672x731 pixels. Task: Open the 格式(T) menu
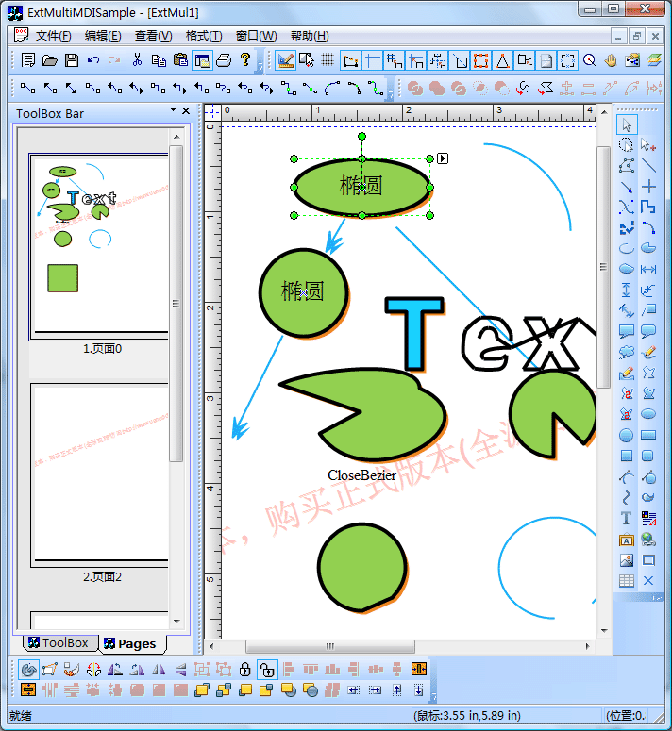pyautogui.click(x=203, y=36)
